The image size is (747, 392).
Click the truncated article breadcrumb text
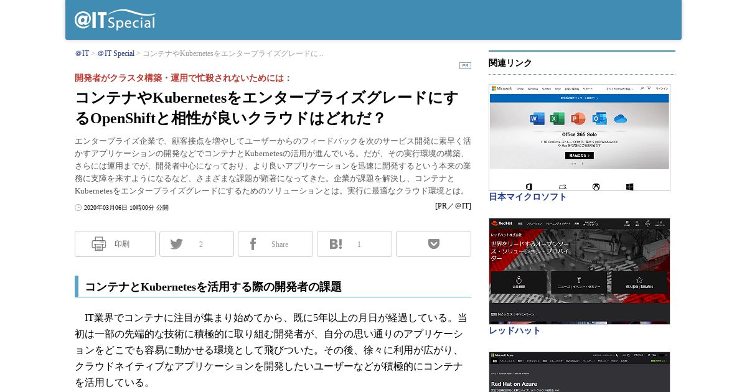(x=233, y=54)
